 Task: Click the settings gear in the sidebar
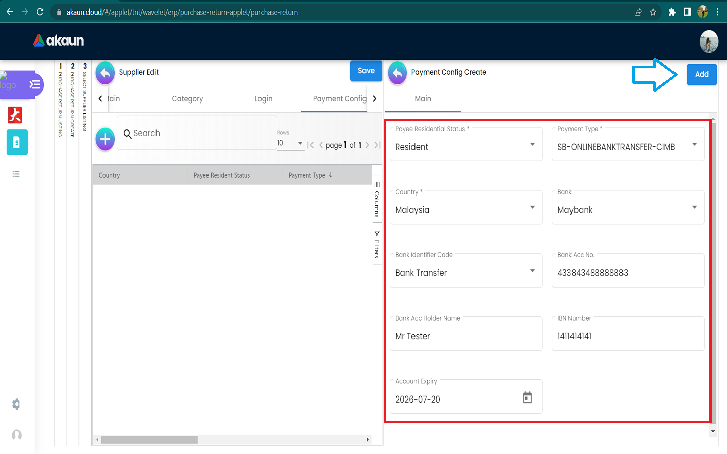pos(16,404)
